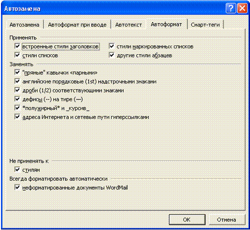Select the Автотекст tab
The height and width of the screenshot is (230, 250).
pos(128,25)
